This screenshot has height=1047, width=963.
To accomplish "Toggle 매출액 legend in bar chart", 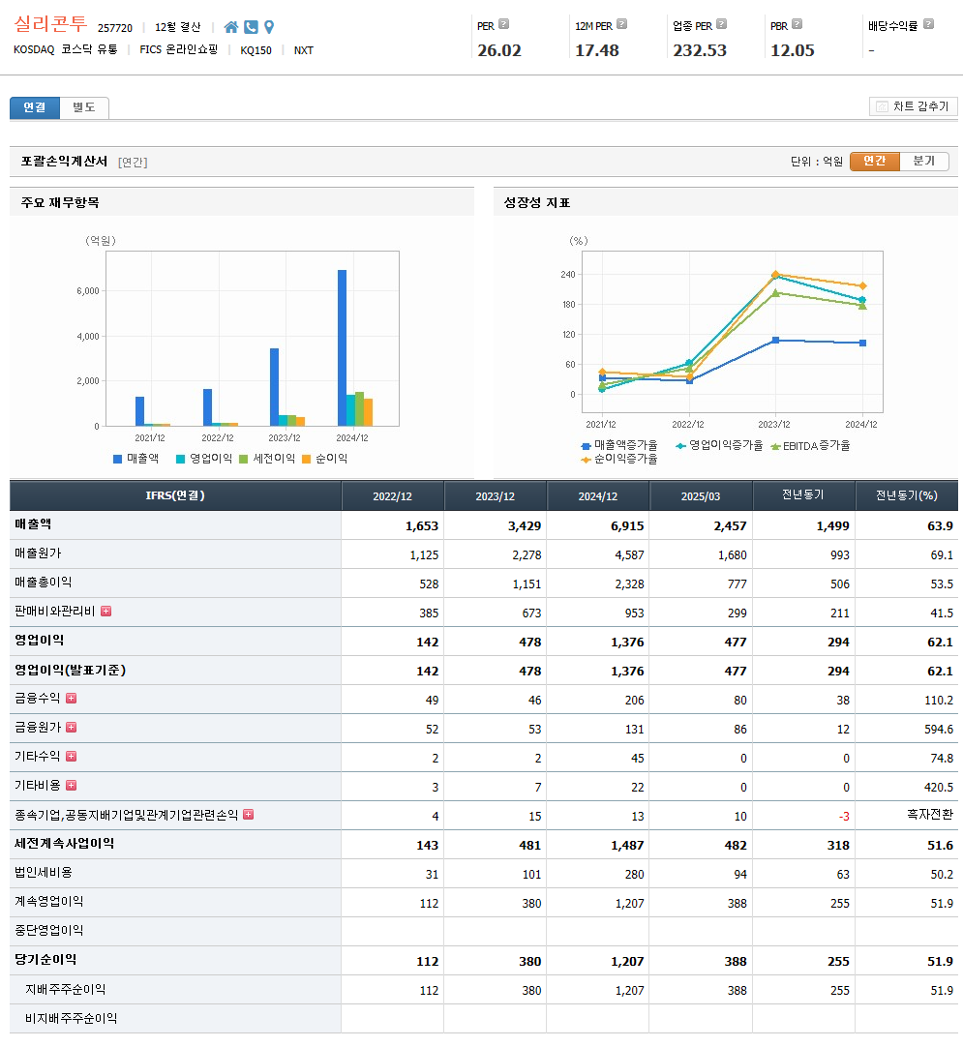I will [136, 459].
